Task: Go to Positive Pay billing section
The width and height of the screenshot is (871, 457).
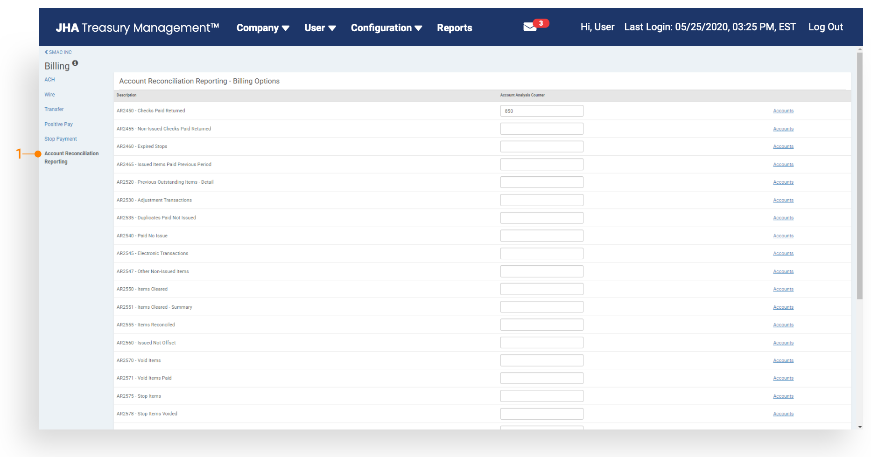Action: click(x=58, y=124)
